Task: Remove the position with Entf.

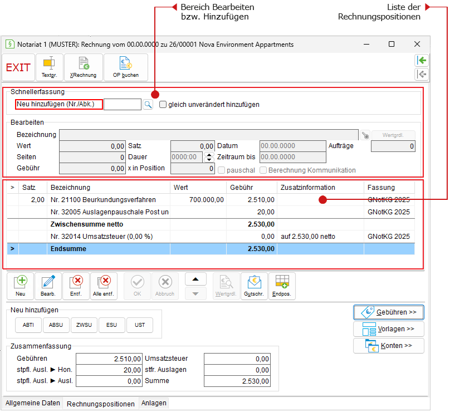Action: pyautogui.click(x=76, y=286)
